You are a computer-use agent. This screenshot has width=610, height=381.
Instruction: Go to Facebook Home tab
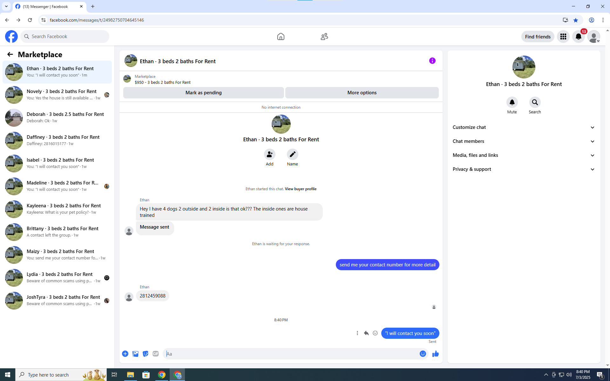point(281,37)
